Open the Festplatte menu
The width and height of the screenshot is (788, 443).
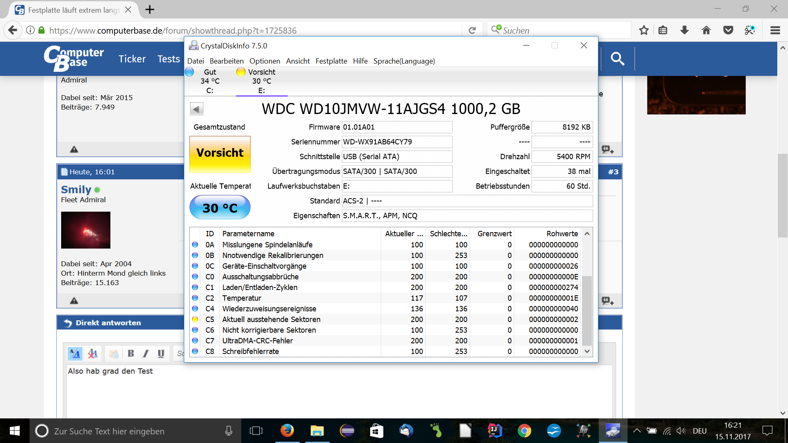[x=331, y=61]
